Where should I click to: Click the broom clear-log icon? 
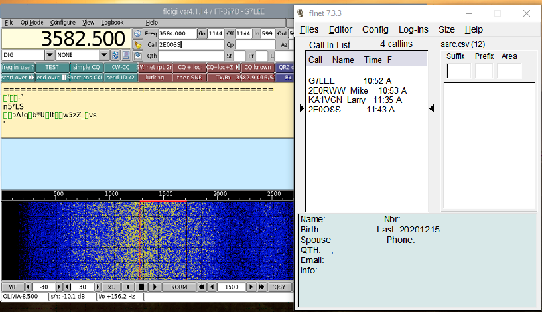tap(137, 44)
